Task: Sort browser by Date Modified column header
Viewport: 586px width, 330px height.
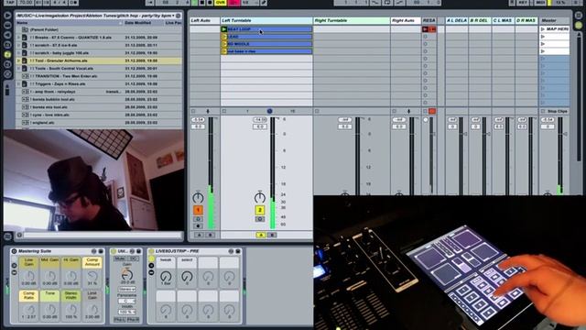Action: coord(144,23)
